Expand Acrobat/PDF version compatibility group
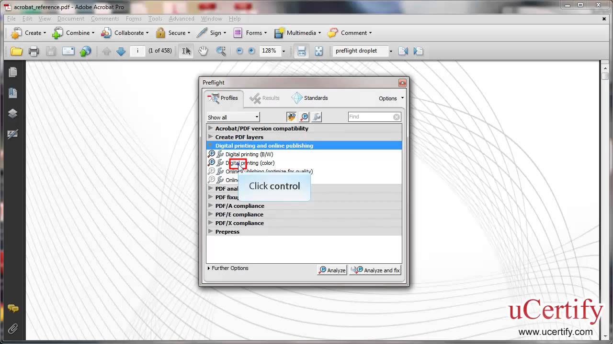 coord(210,128)
